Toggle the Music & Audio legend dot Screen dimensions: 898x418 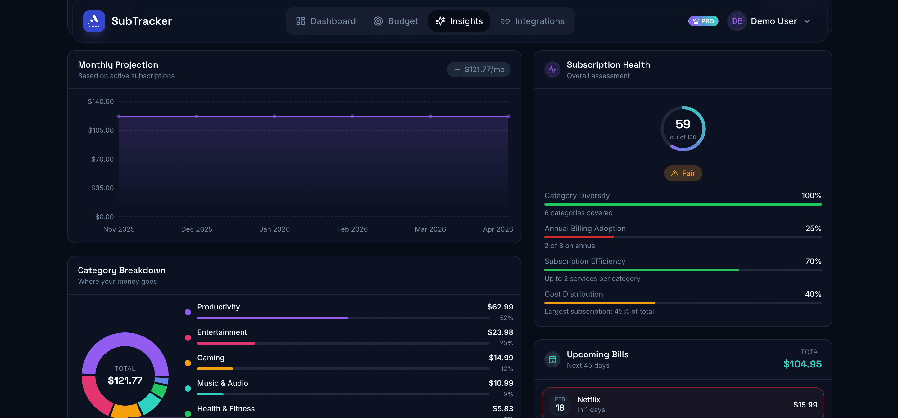tap(188, 389)
